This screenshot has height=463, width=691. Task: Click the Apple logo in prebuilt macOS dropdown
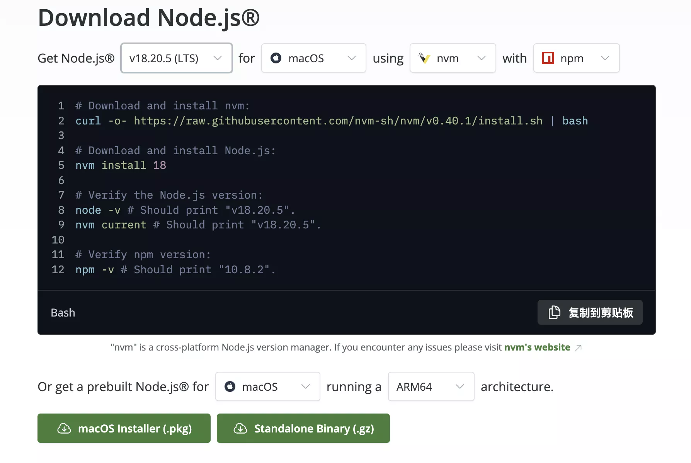pos(230,386)
